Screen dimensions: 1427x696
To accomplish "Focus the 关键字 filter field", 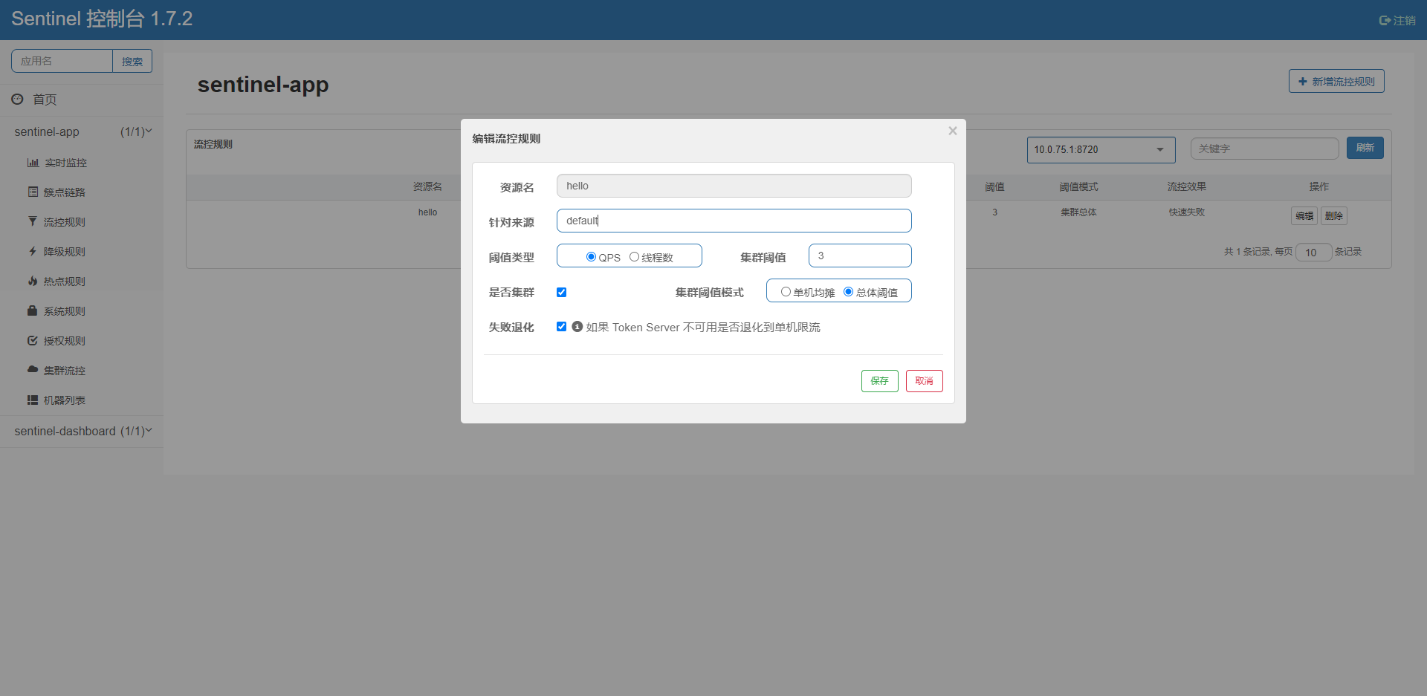I will point(1264,149).
